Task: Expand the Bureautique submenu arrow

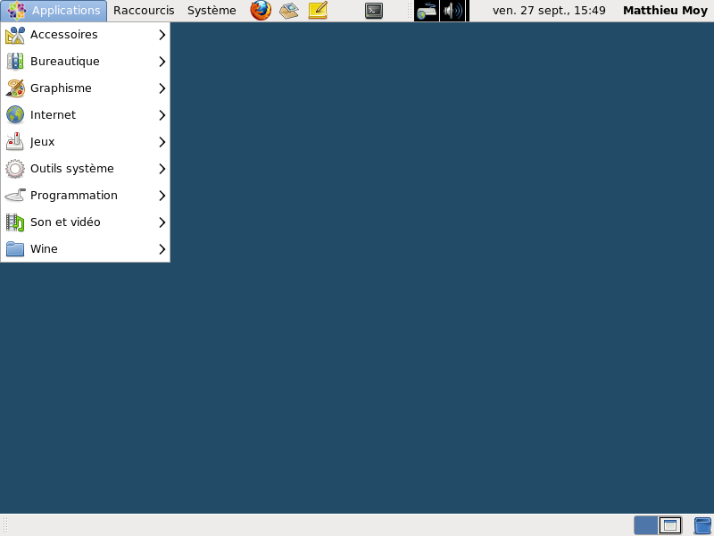Action: coord(162,62)
